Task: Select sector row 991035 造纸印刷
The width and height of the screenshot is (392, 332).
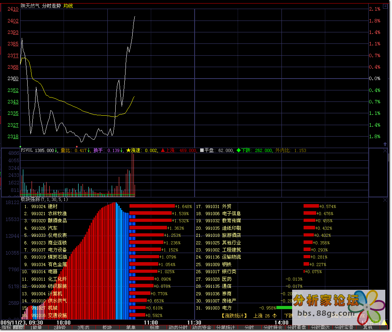Action: (x=218, y=228)
